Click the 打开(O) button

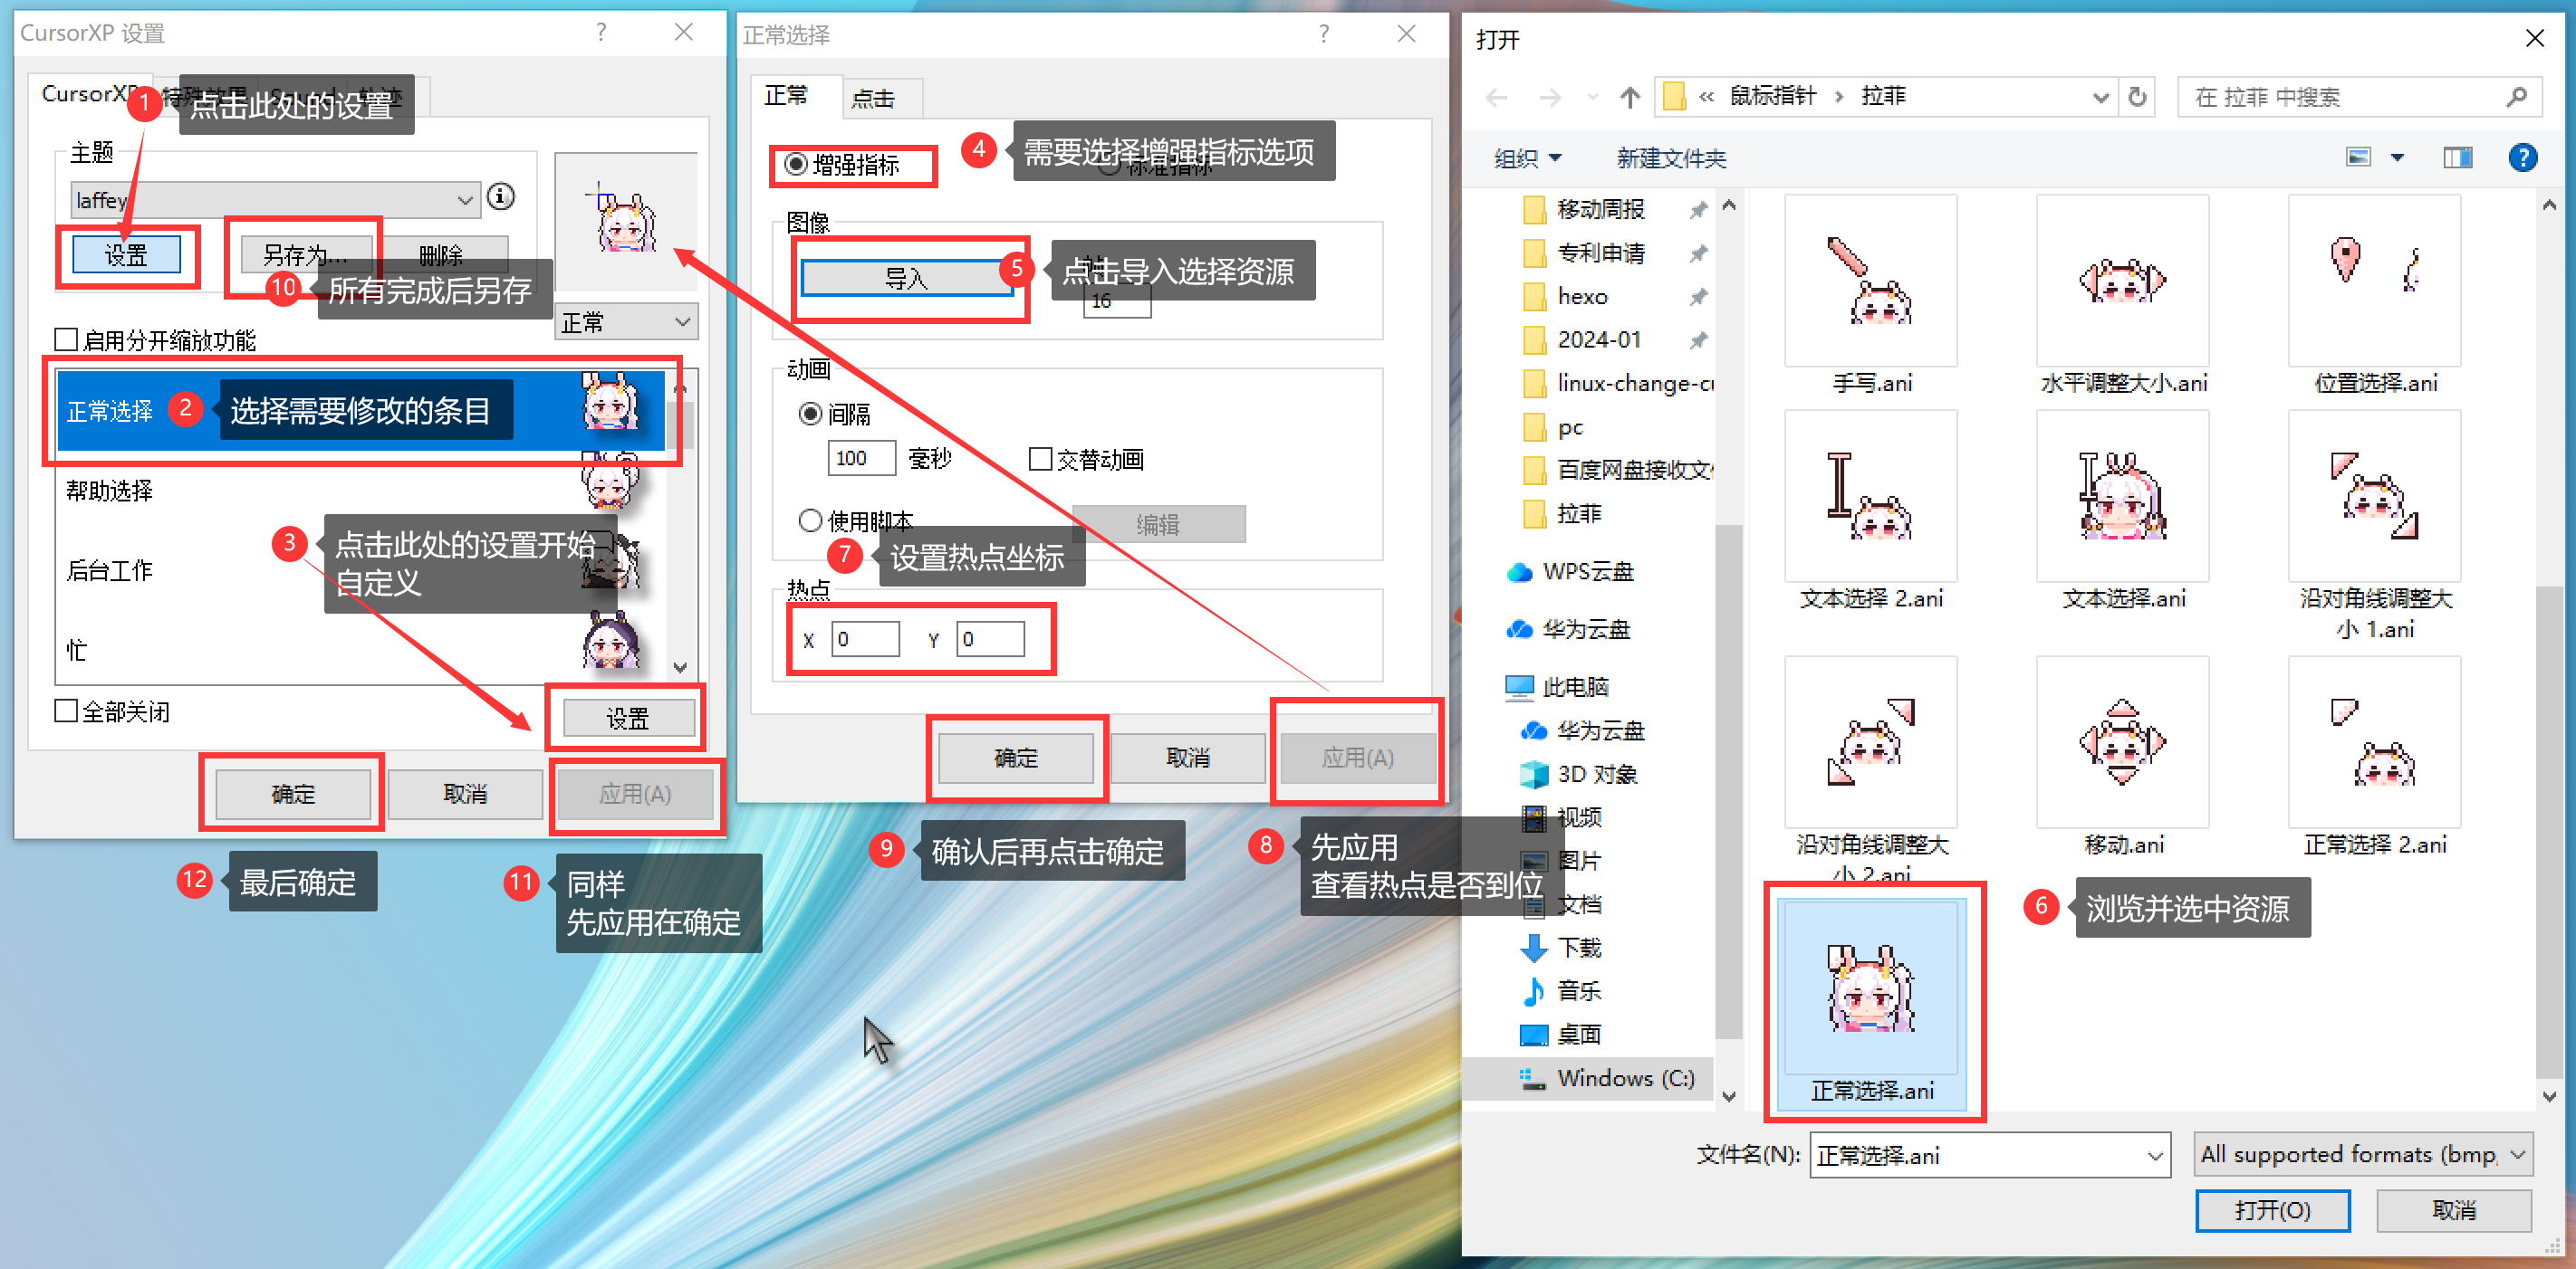pos(2271,1210)
